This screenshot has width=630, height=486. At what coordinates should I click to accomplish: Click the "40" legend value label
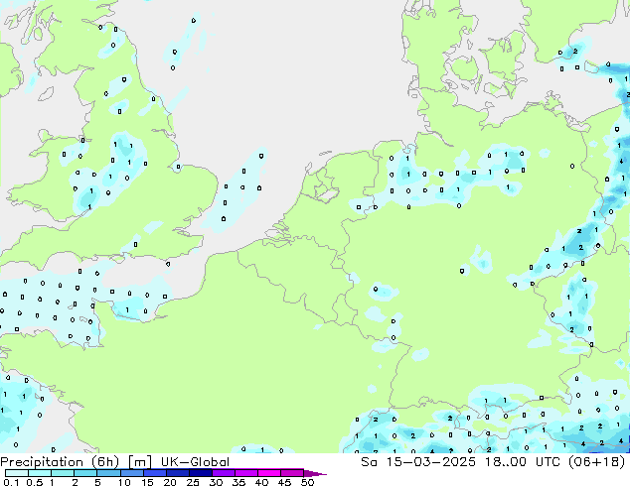[x=261, y=482]
